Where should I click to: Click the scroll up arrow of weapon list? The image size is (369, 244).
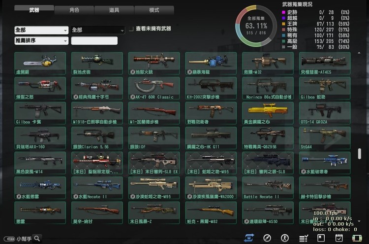(x=359, y=53)
